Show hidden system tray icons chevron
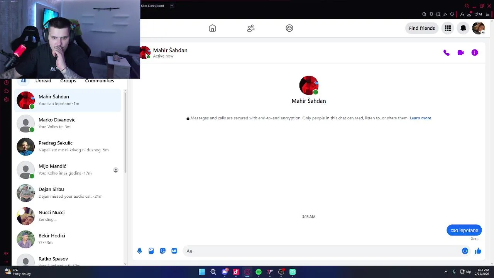Viewport: 494px width, 278px height. [446, 272]
